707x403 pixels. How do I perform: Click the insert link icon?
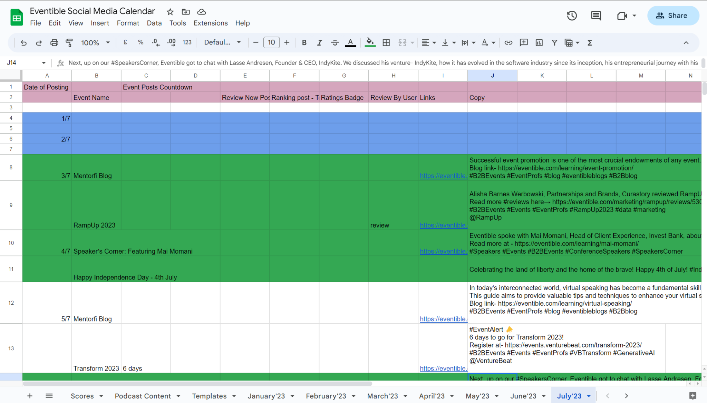(508, 42)
